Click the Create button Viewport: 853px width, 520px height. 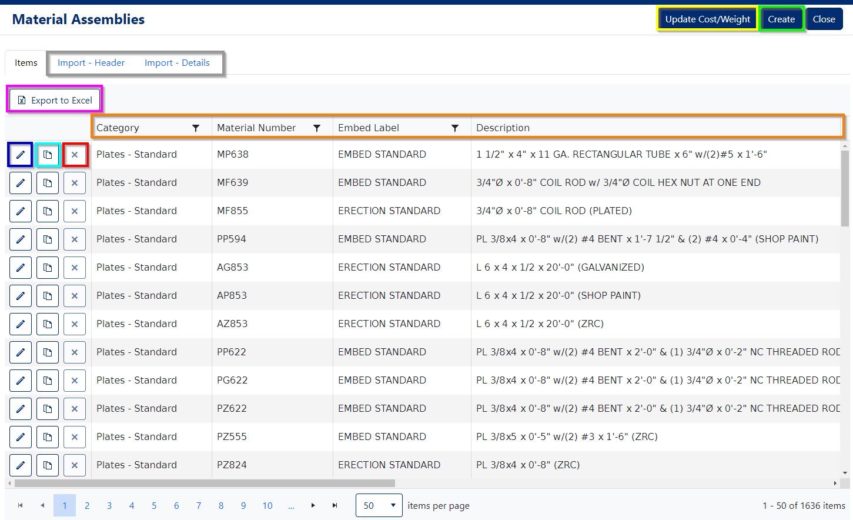781,19
